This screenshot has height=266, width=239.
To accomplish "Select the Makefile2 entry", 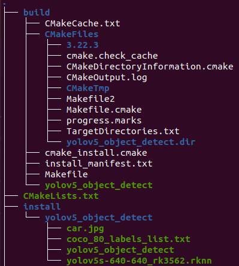I will coord(90,99).
